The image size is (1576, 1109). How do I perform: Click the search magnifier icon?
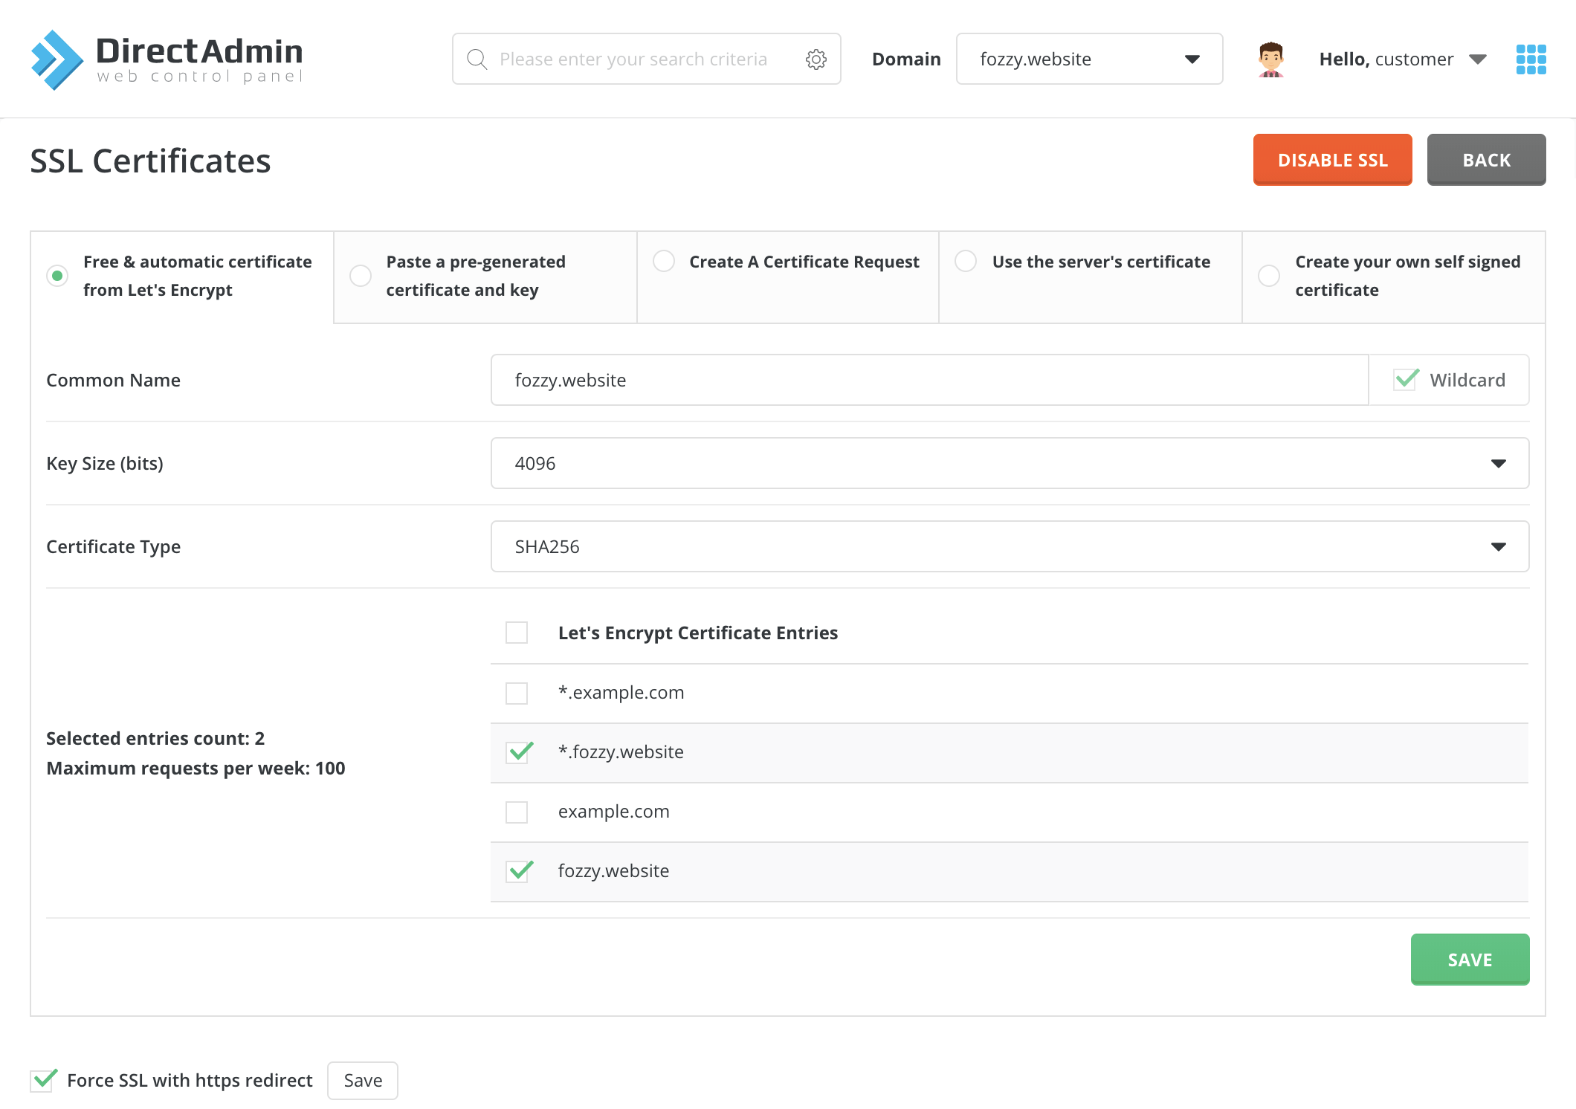click(x=477, y=59)
